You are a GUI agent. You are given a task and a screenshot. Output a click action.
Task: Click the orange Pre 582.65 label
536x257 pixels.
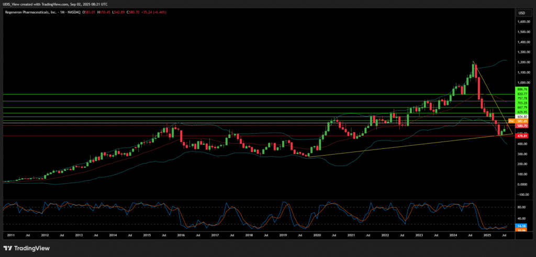coord(519,121)
